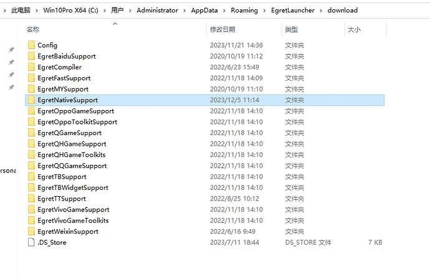Screen dimensions: 430x277
Task: Click the date 2022/6/16 9:49
Action: click(x=232, y=232)
